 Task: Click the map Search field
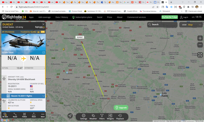[162, 25]
